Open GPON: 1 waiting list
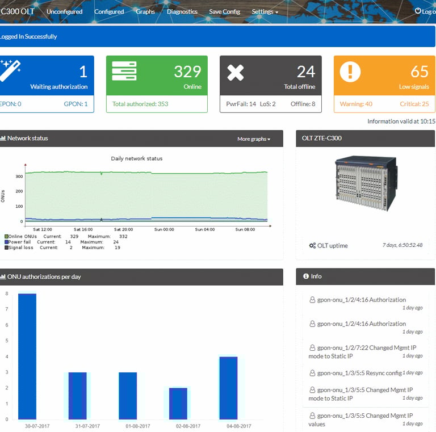Screen dimensions: 436x432 76,104
